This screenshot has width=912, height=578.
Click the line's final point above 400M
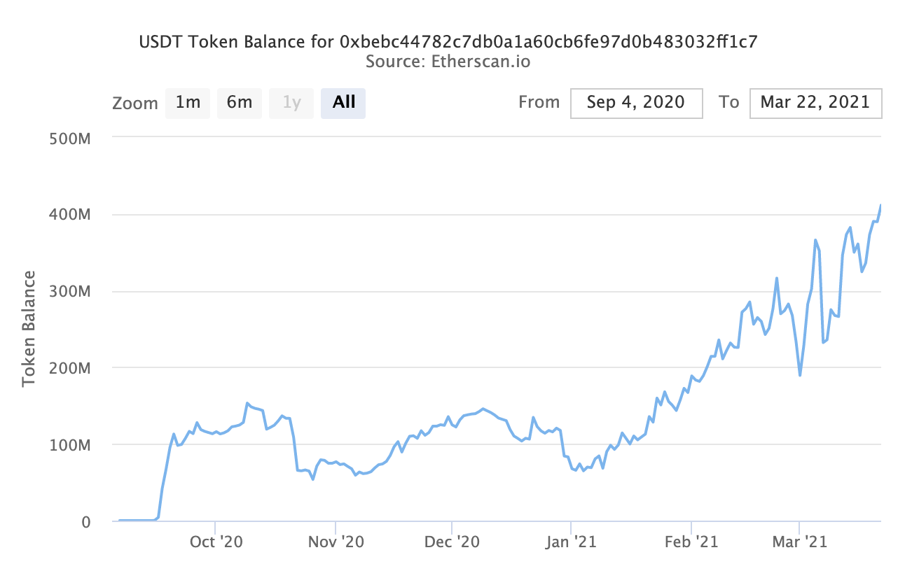(x=880, y=205)
